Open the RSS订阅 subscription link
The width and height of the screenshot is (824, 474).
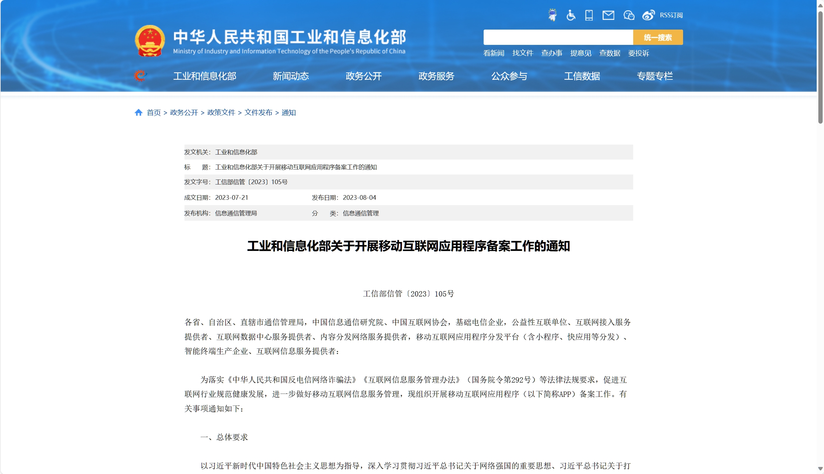coord(671,15)
